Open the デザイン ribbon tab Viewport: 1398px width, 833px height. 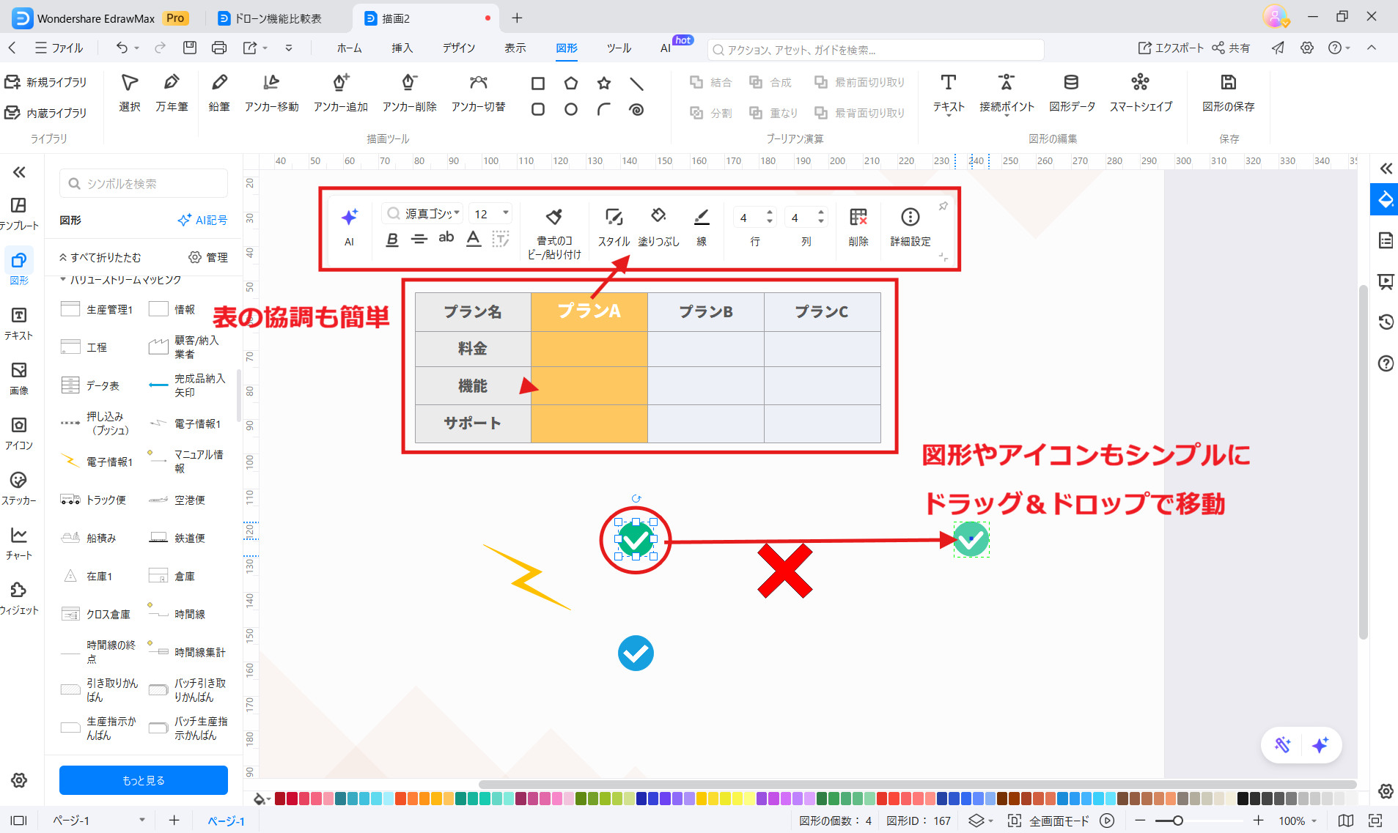tap(458, 48)
